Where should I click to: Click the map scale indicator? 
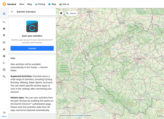coord(160,115)
